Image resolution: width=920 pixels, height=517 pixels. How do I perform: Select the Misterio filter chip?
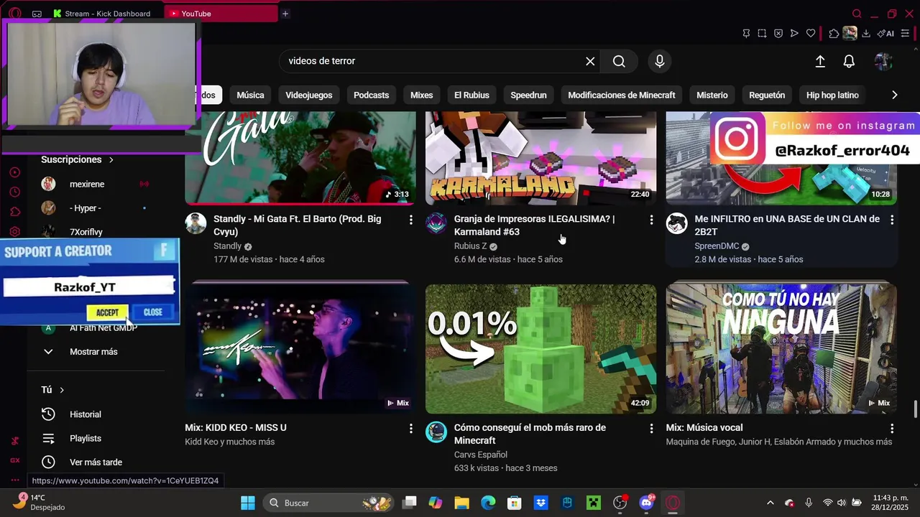click(712, 95)
